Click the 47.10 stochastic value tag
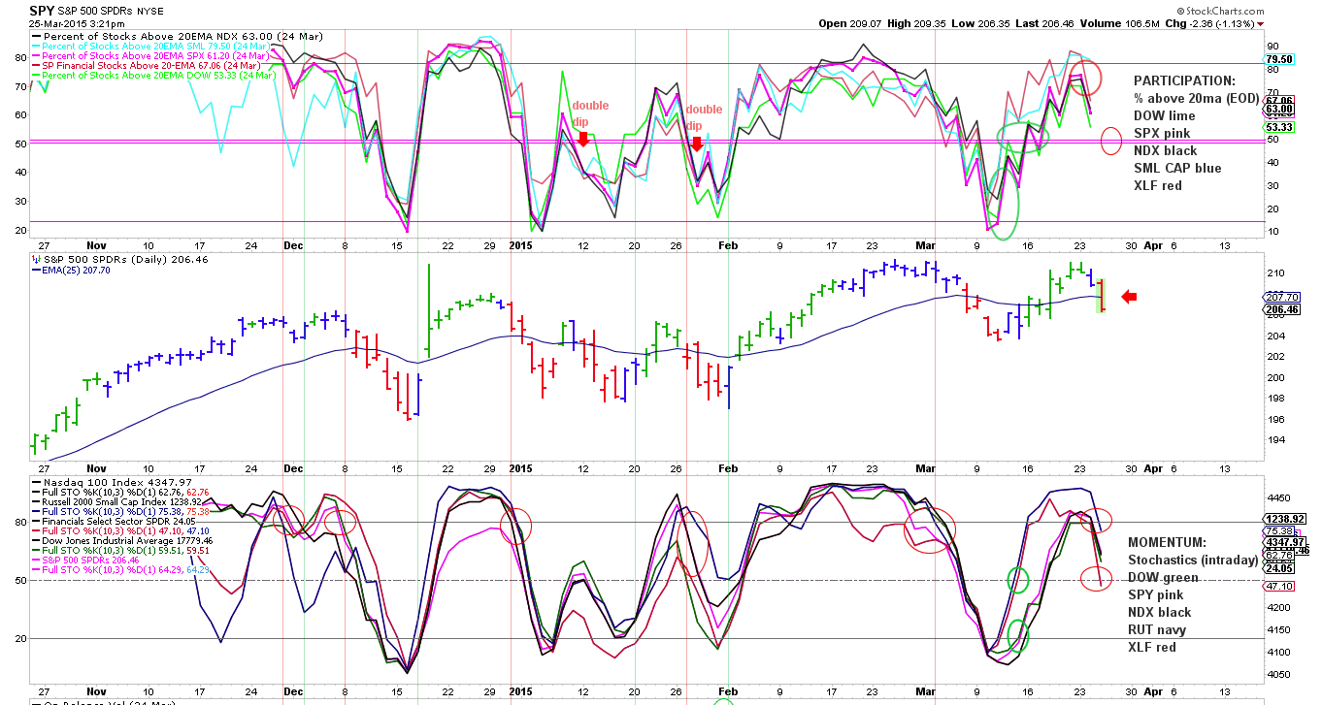Screen dimensions: 1322x705 click(x=1280, y=587)
